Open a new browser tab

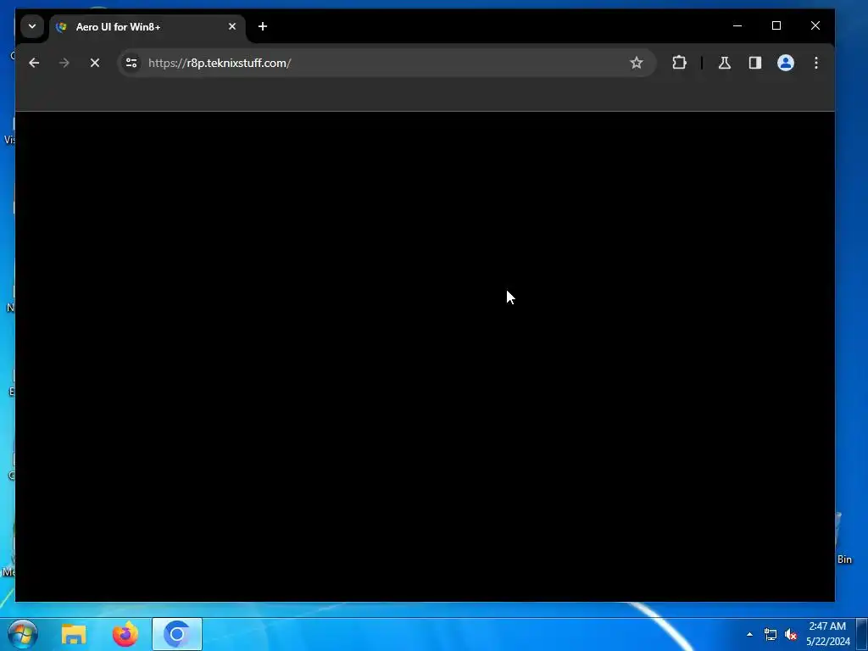click(x=263, y=26)
